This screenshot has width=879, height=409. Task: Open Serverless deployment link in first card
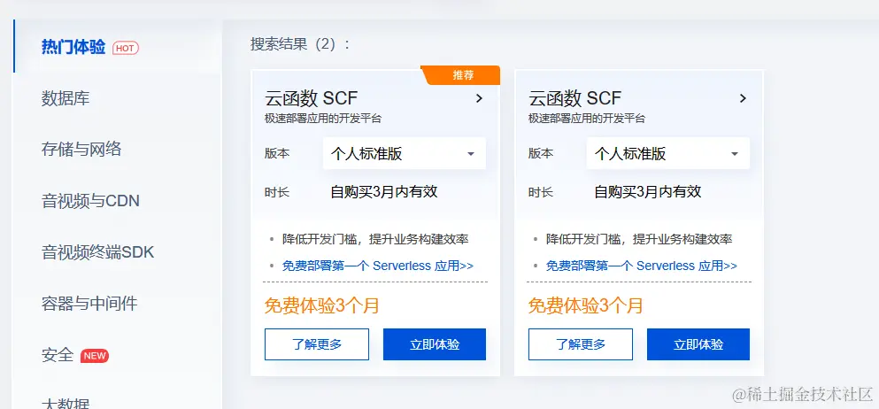(377, 266)
